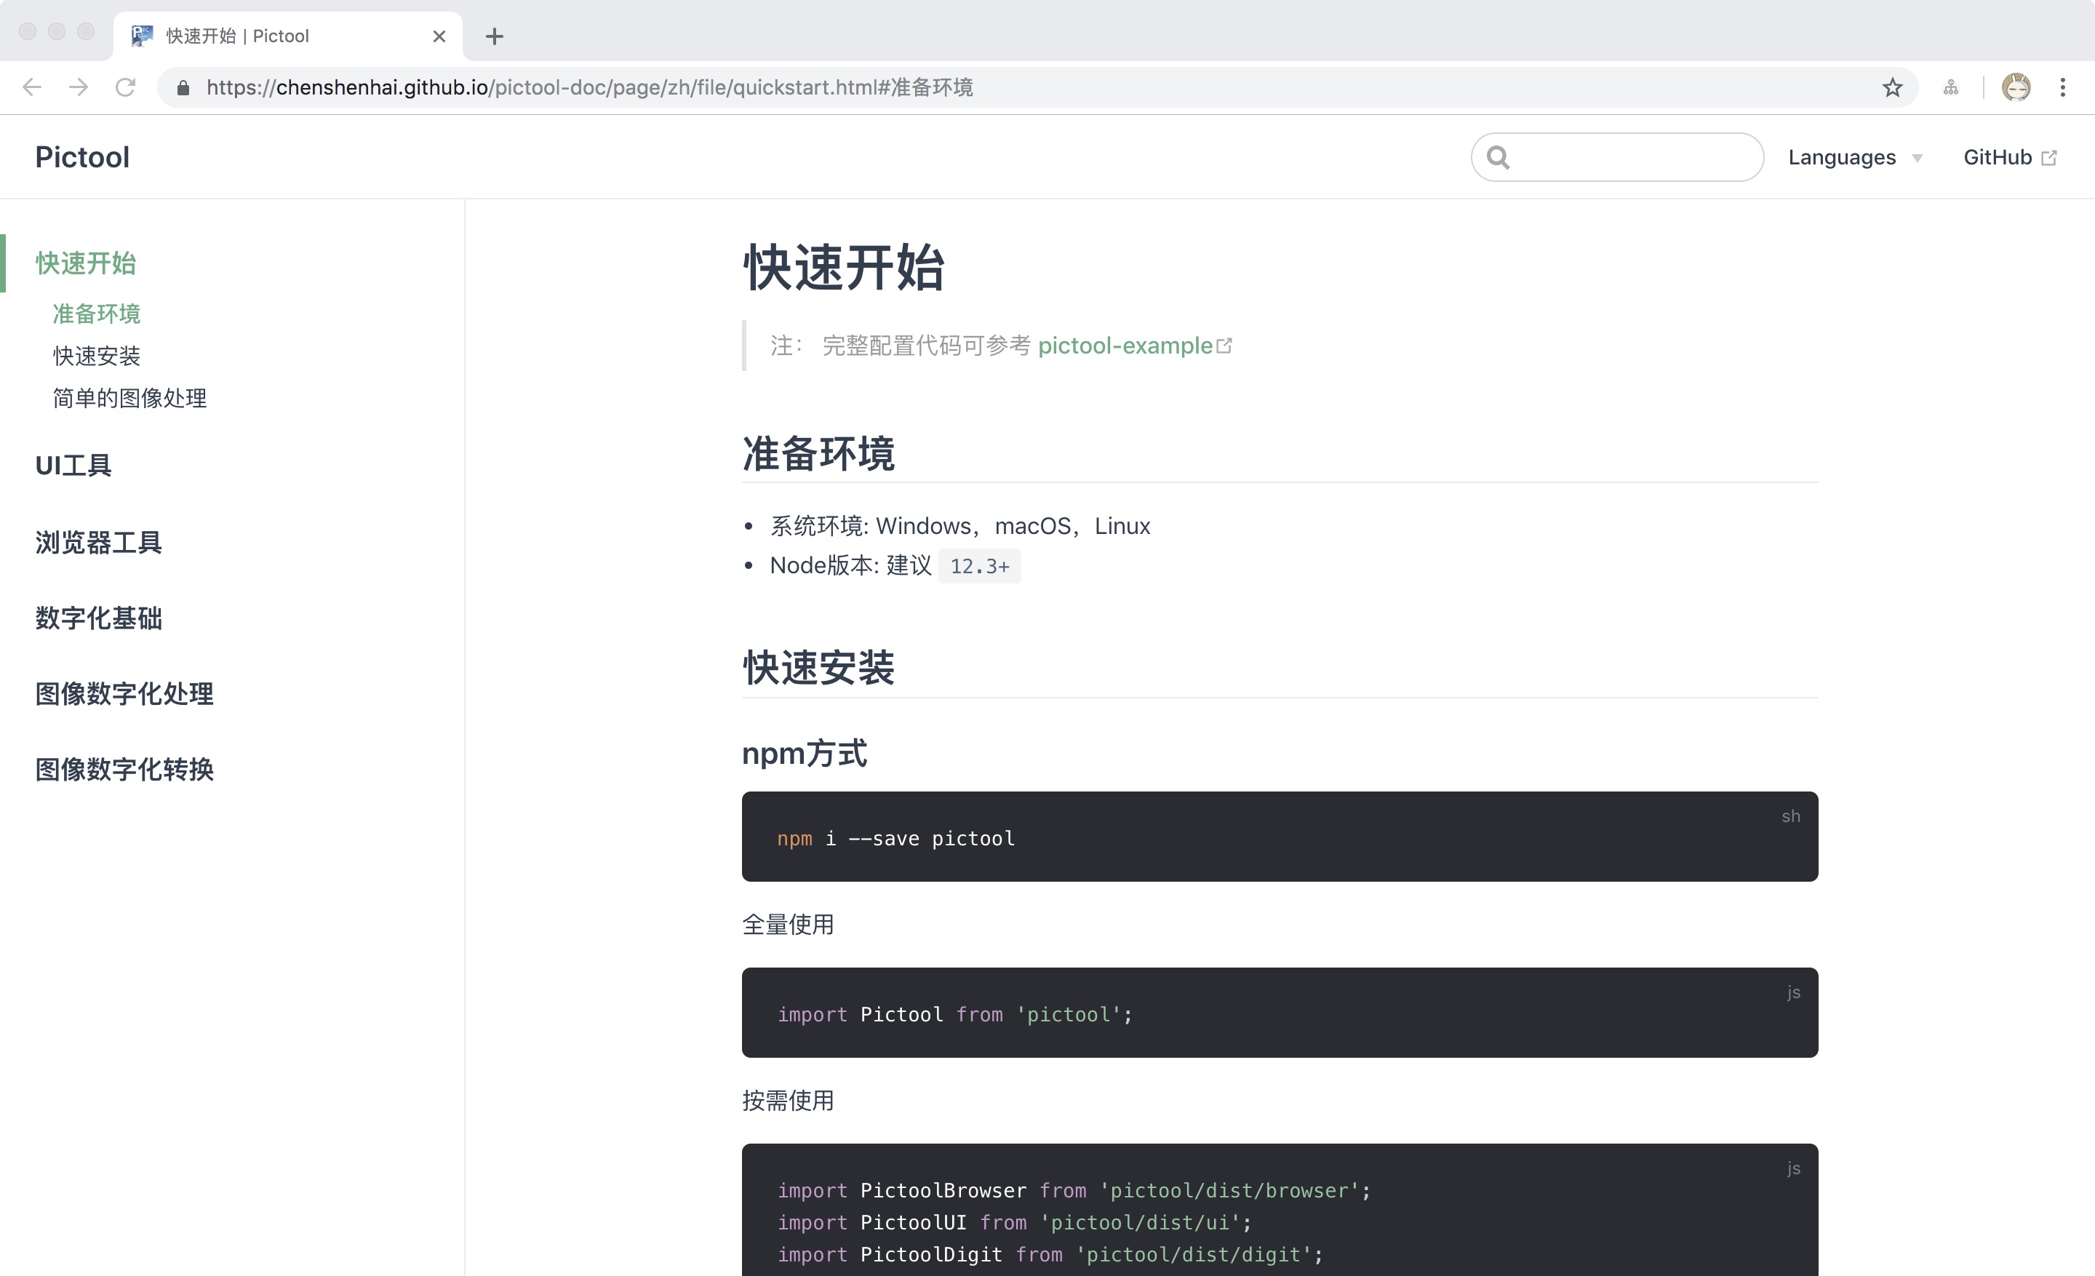This screenshot has height=1276, width=2095.
Task: Click the import Pictool from 'pictool' line
Action: [x=955, y=1014]
